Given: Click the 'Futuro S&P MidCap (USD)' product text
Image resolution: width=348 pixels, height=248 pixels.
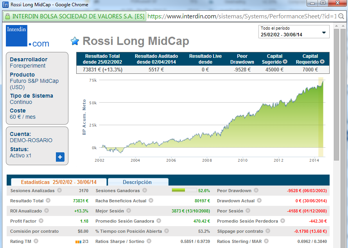Looking at the screenshot, I should [x=34, y=84].
